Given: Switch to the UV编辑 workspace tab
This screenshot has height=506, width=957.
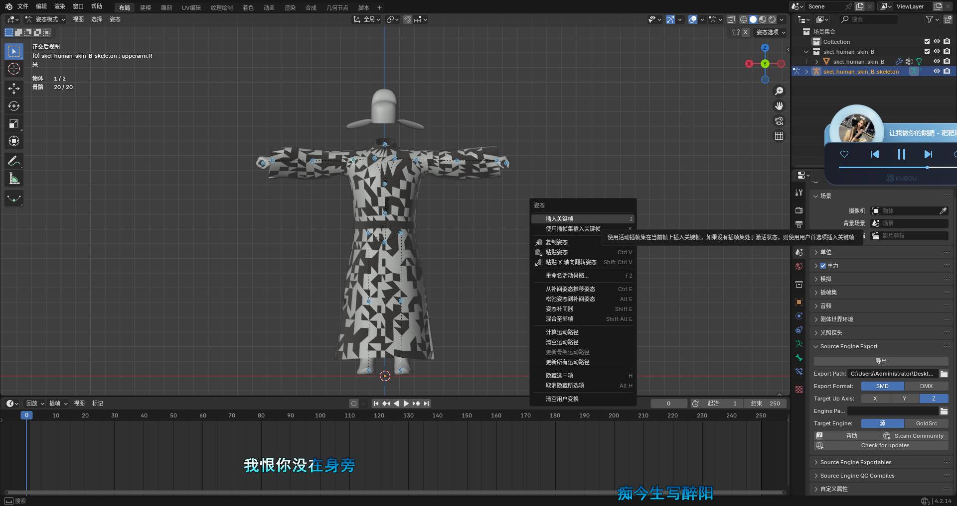Looking at the screenshot, I should point(191,7).
